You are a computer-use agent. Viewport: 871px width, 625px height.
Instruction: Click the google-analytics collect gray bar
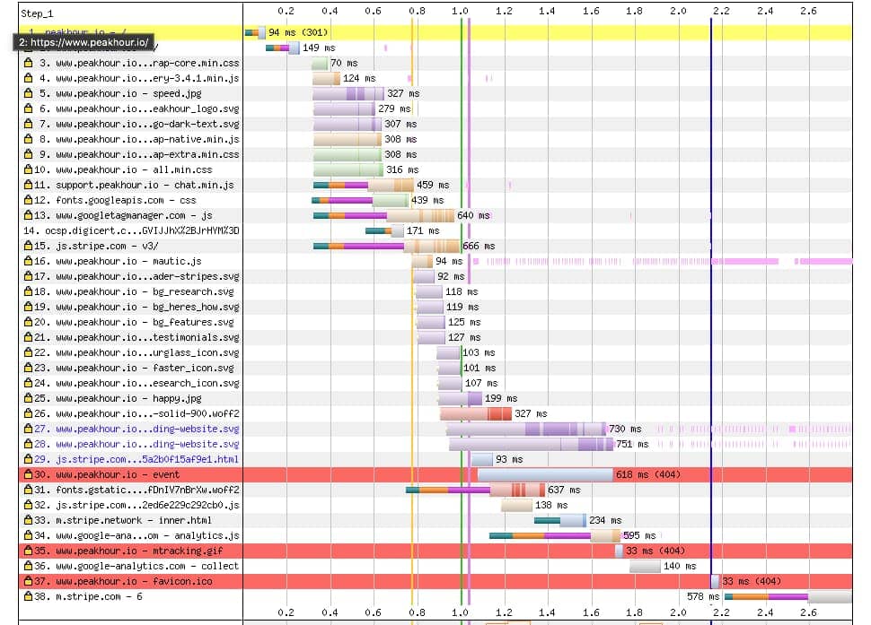click(x=645, y=566)
